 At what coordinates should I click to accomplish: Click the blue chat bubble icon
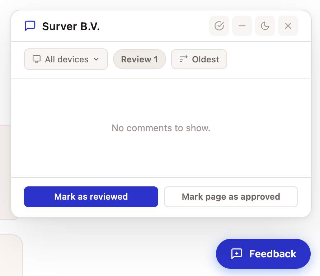30,26
